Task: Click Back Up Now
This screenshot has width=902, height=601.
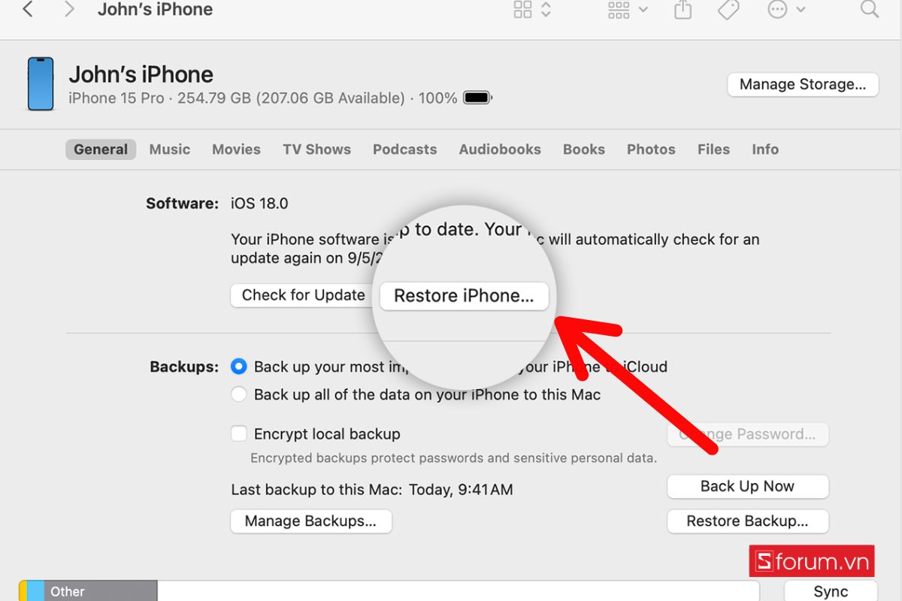Action: coord(748,486)
